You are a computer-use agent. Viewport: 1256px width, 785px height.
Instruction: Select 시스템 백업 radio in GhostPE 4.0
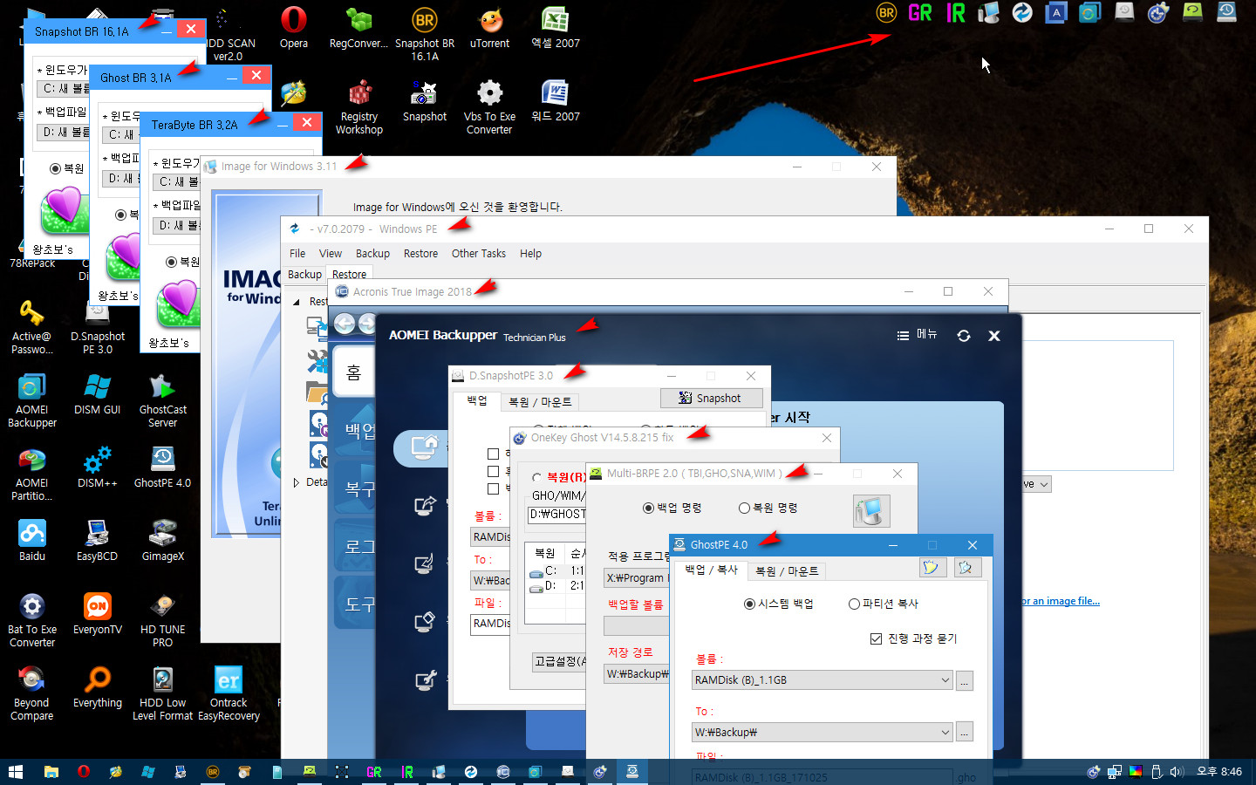(778, 604)
